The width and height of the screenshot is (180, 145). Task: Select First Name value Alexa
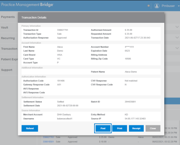click(x=60, y=47)
